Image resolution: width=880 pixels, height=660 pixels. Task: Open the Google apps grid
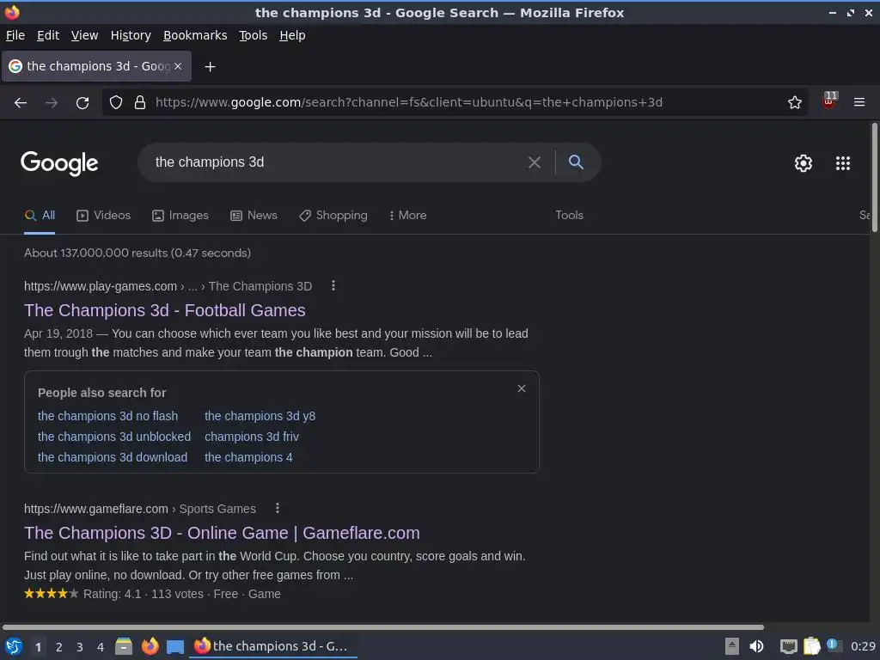pos(843,162)
